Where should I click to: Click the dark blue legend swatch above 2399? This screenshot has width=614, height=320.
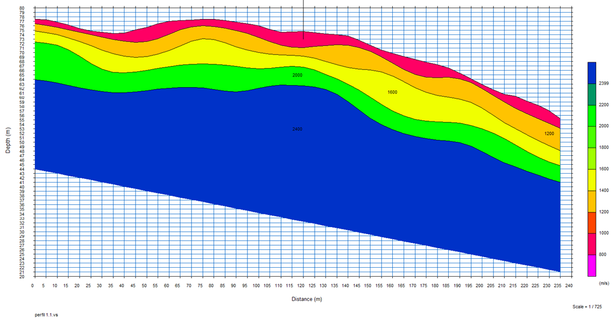592,73
